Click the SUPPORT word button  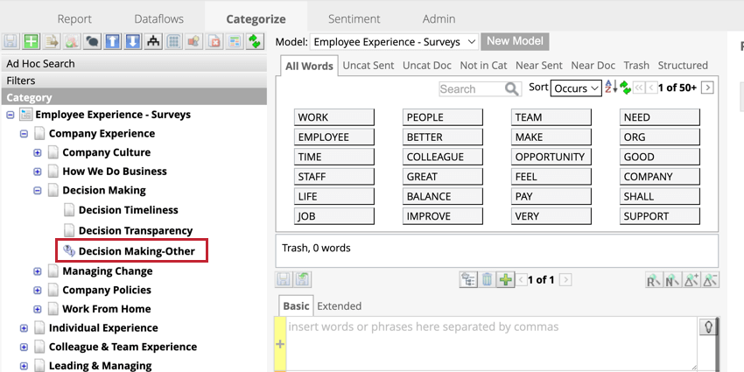pos(660,216)
